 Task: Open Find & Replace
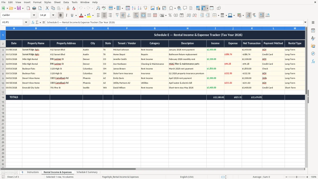[98, 8]
